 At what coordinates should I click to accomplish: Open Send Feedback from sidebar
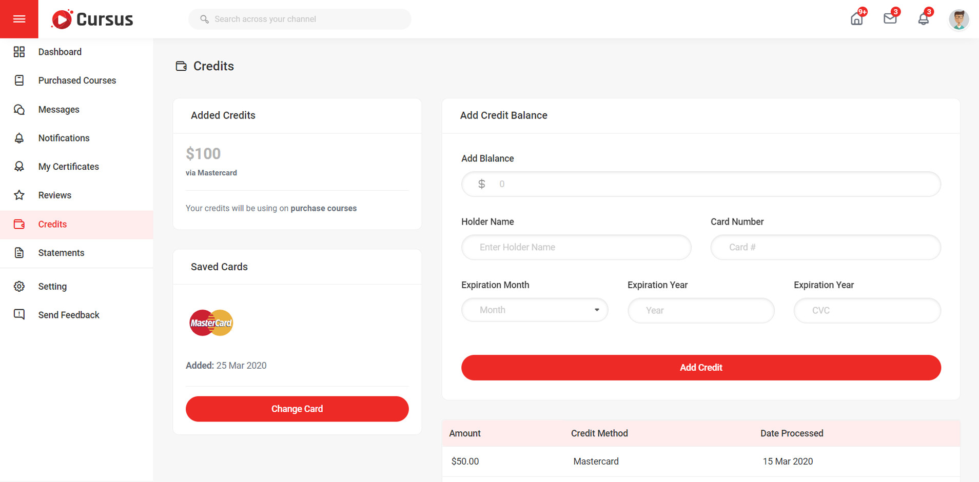(x=69, y=315)
